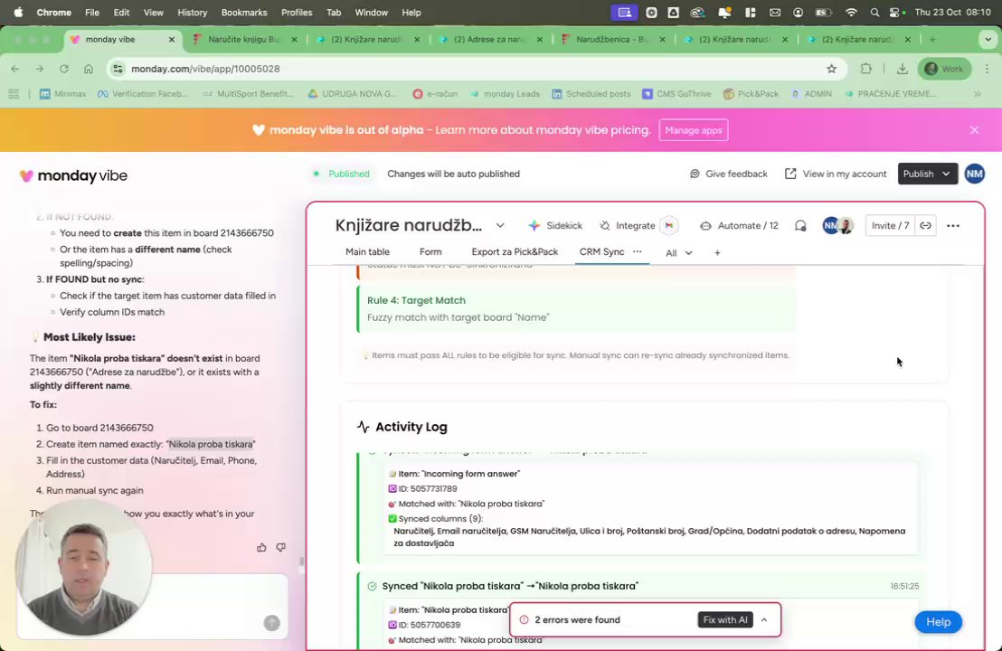Copy board link icon next to Invite
The image size is (1002, 651).
[925, 225]
